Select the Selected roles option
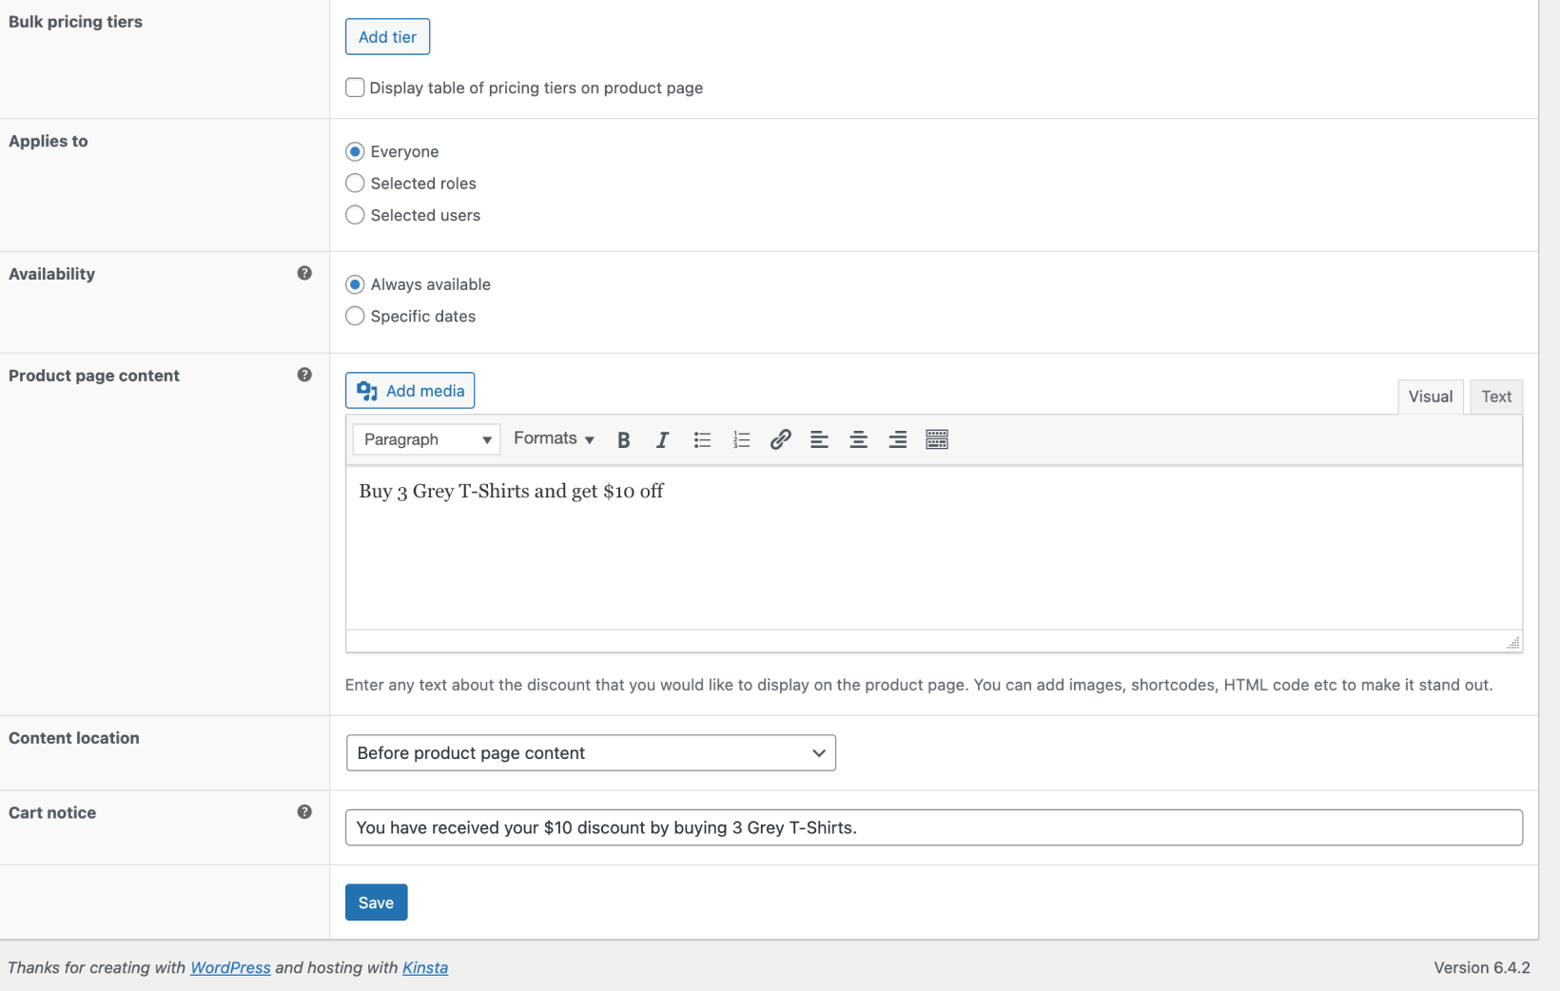 (x=354, y=183)
